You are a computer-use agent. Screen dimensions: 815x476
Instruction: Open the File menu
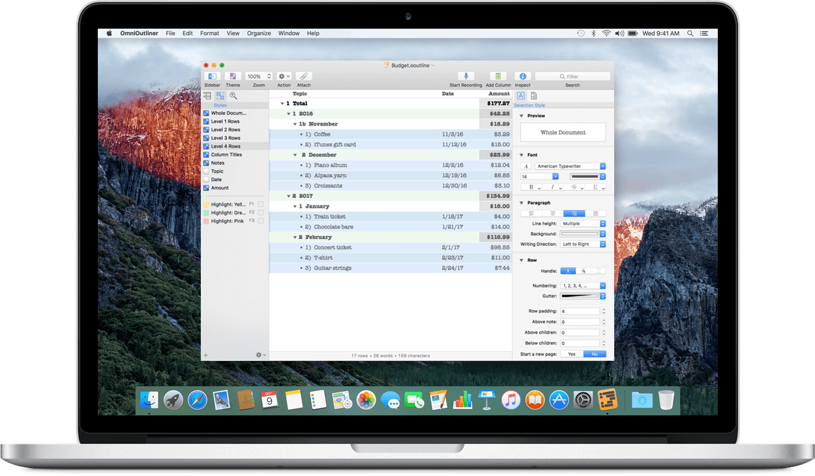170,33
